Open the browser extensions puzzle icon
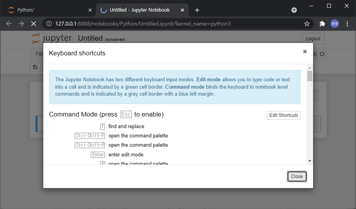The height and width of the screenshot is (209, 356). tap(322, 24)
